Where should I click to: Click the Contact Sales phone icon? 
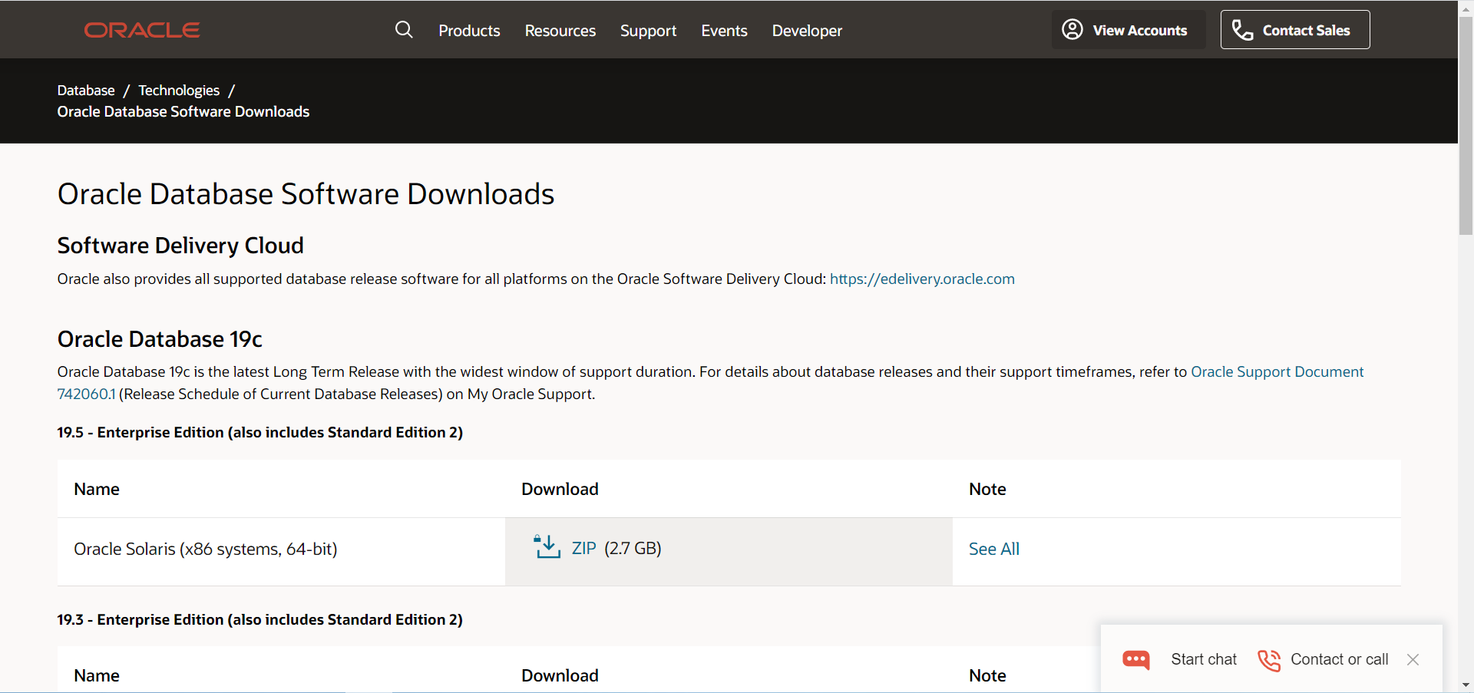pyautogui.click(x=1242, y=30)
